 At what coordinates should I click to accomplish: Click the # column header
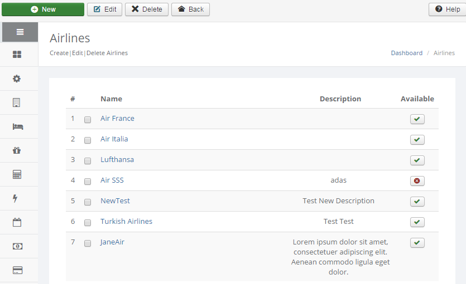pyautogui.click(x=73, y=99)
